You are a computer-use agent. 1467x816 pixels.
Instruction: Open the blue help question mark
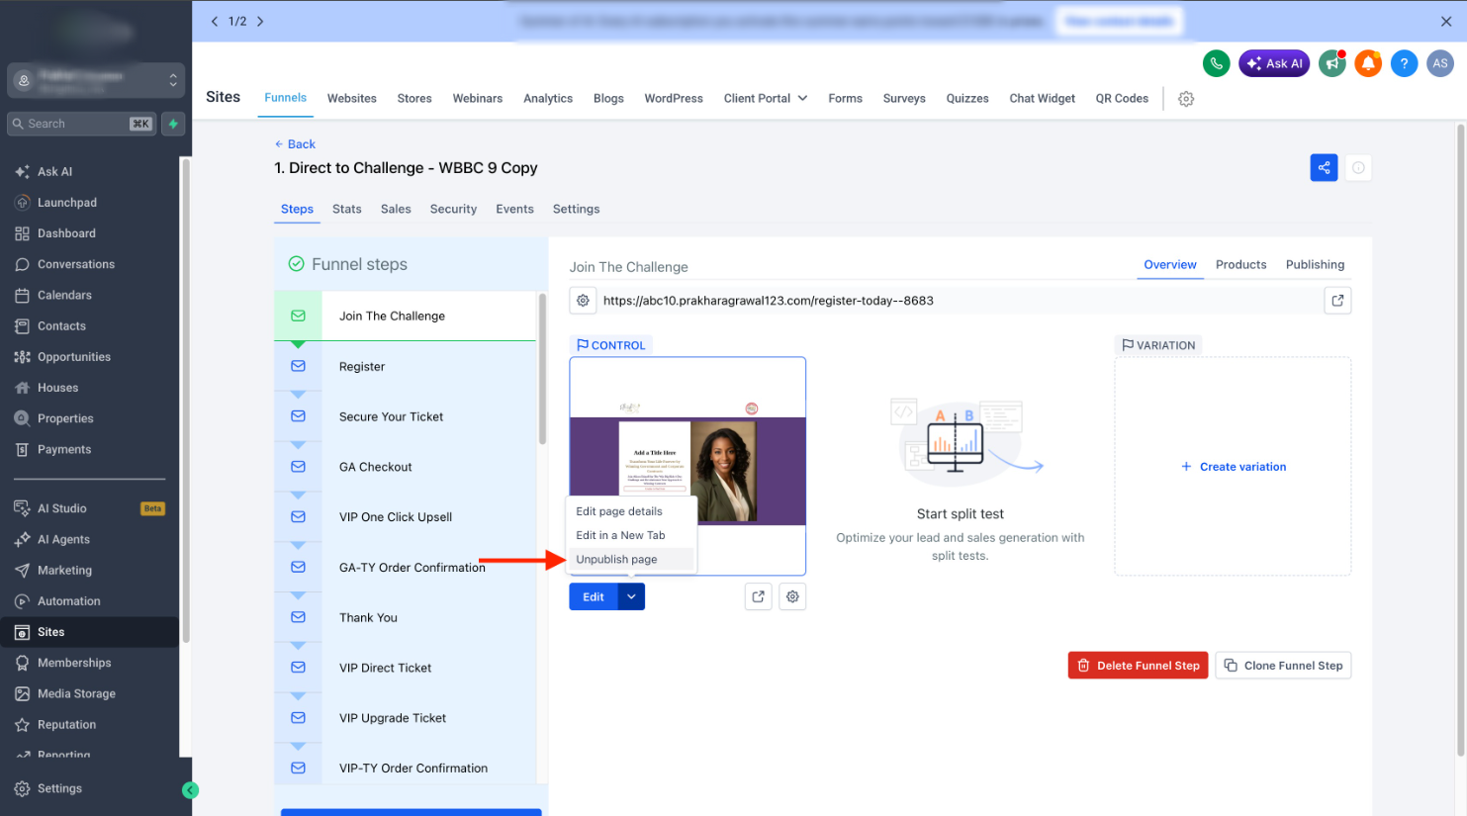click(1404, 63)
